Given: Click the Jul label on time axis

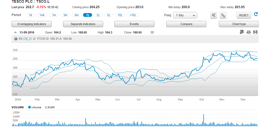Looking at the screenshot, I should [139, 100].
